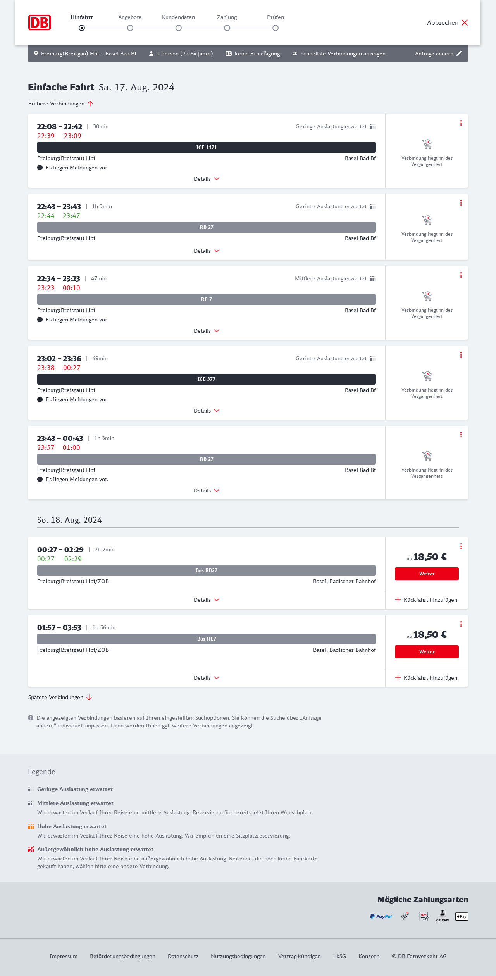This screenshot has height=976, width=496.
Task: Click the Apple Pay icon
Action: tap(462, 916)
